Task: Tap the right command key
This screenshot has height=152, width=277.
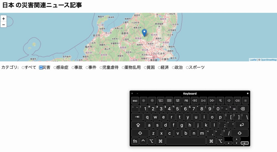Action: [211, 141]
